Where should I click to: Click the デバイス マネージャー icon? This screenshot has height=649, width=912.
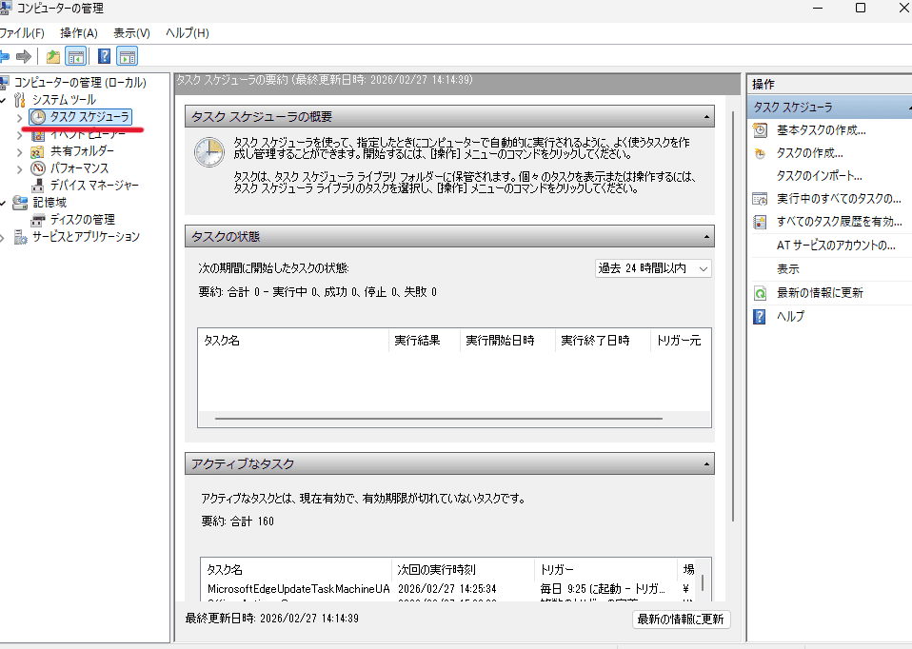38,186
